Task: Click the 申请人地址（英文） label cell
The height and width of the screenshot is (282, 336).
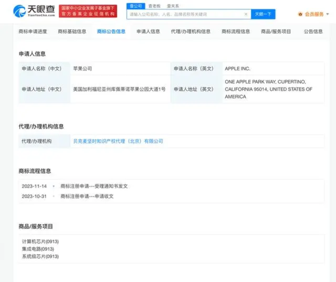Action: click(197, 89)
